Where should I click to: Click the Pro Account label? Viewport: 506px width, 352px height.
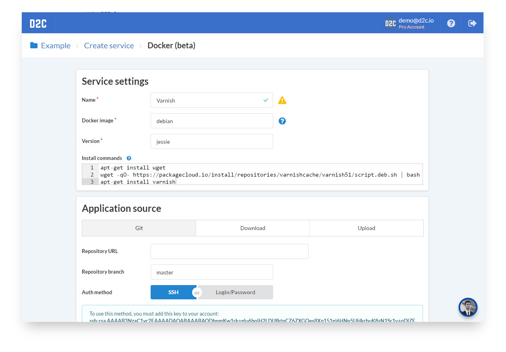tap(412, 27)
